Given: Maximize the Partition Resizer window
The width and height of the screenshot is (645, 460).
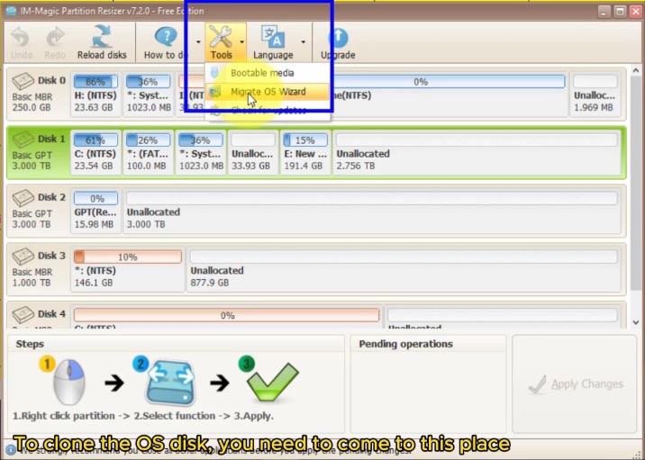Looking at the screenshot, I should click(x=620, y=12).
